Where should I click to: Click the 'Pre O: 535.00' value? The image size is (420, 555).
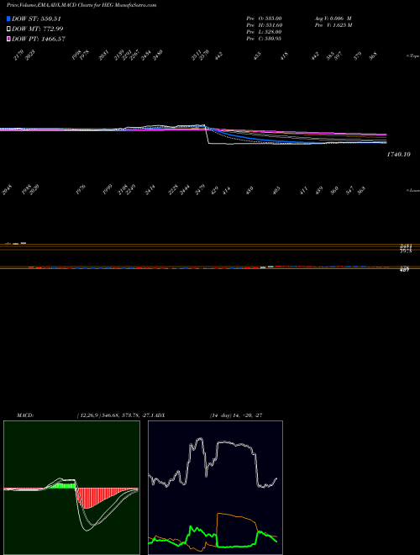[x=264, y=18]
